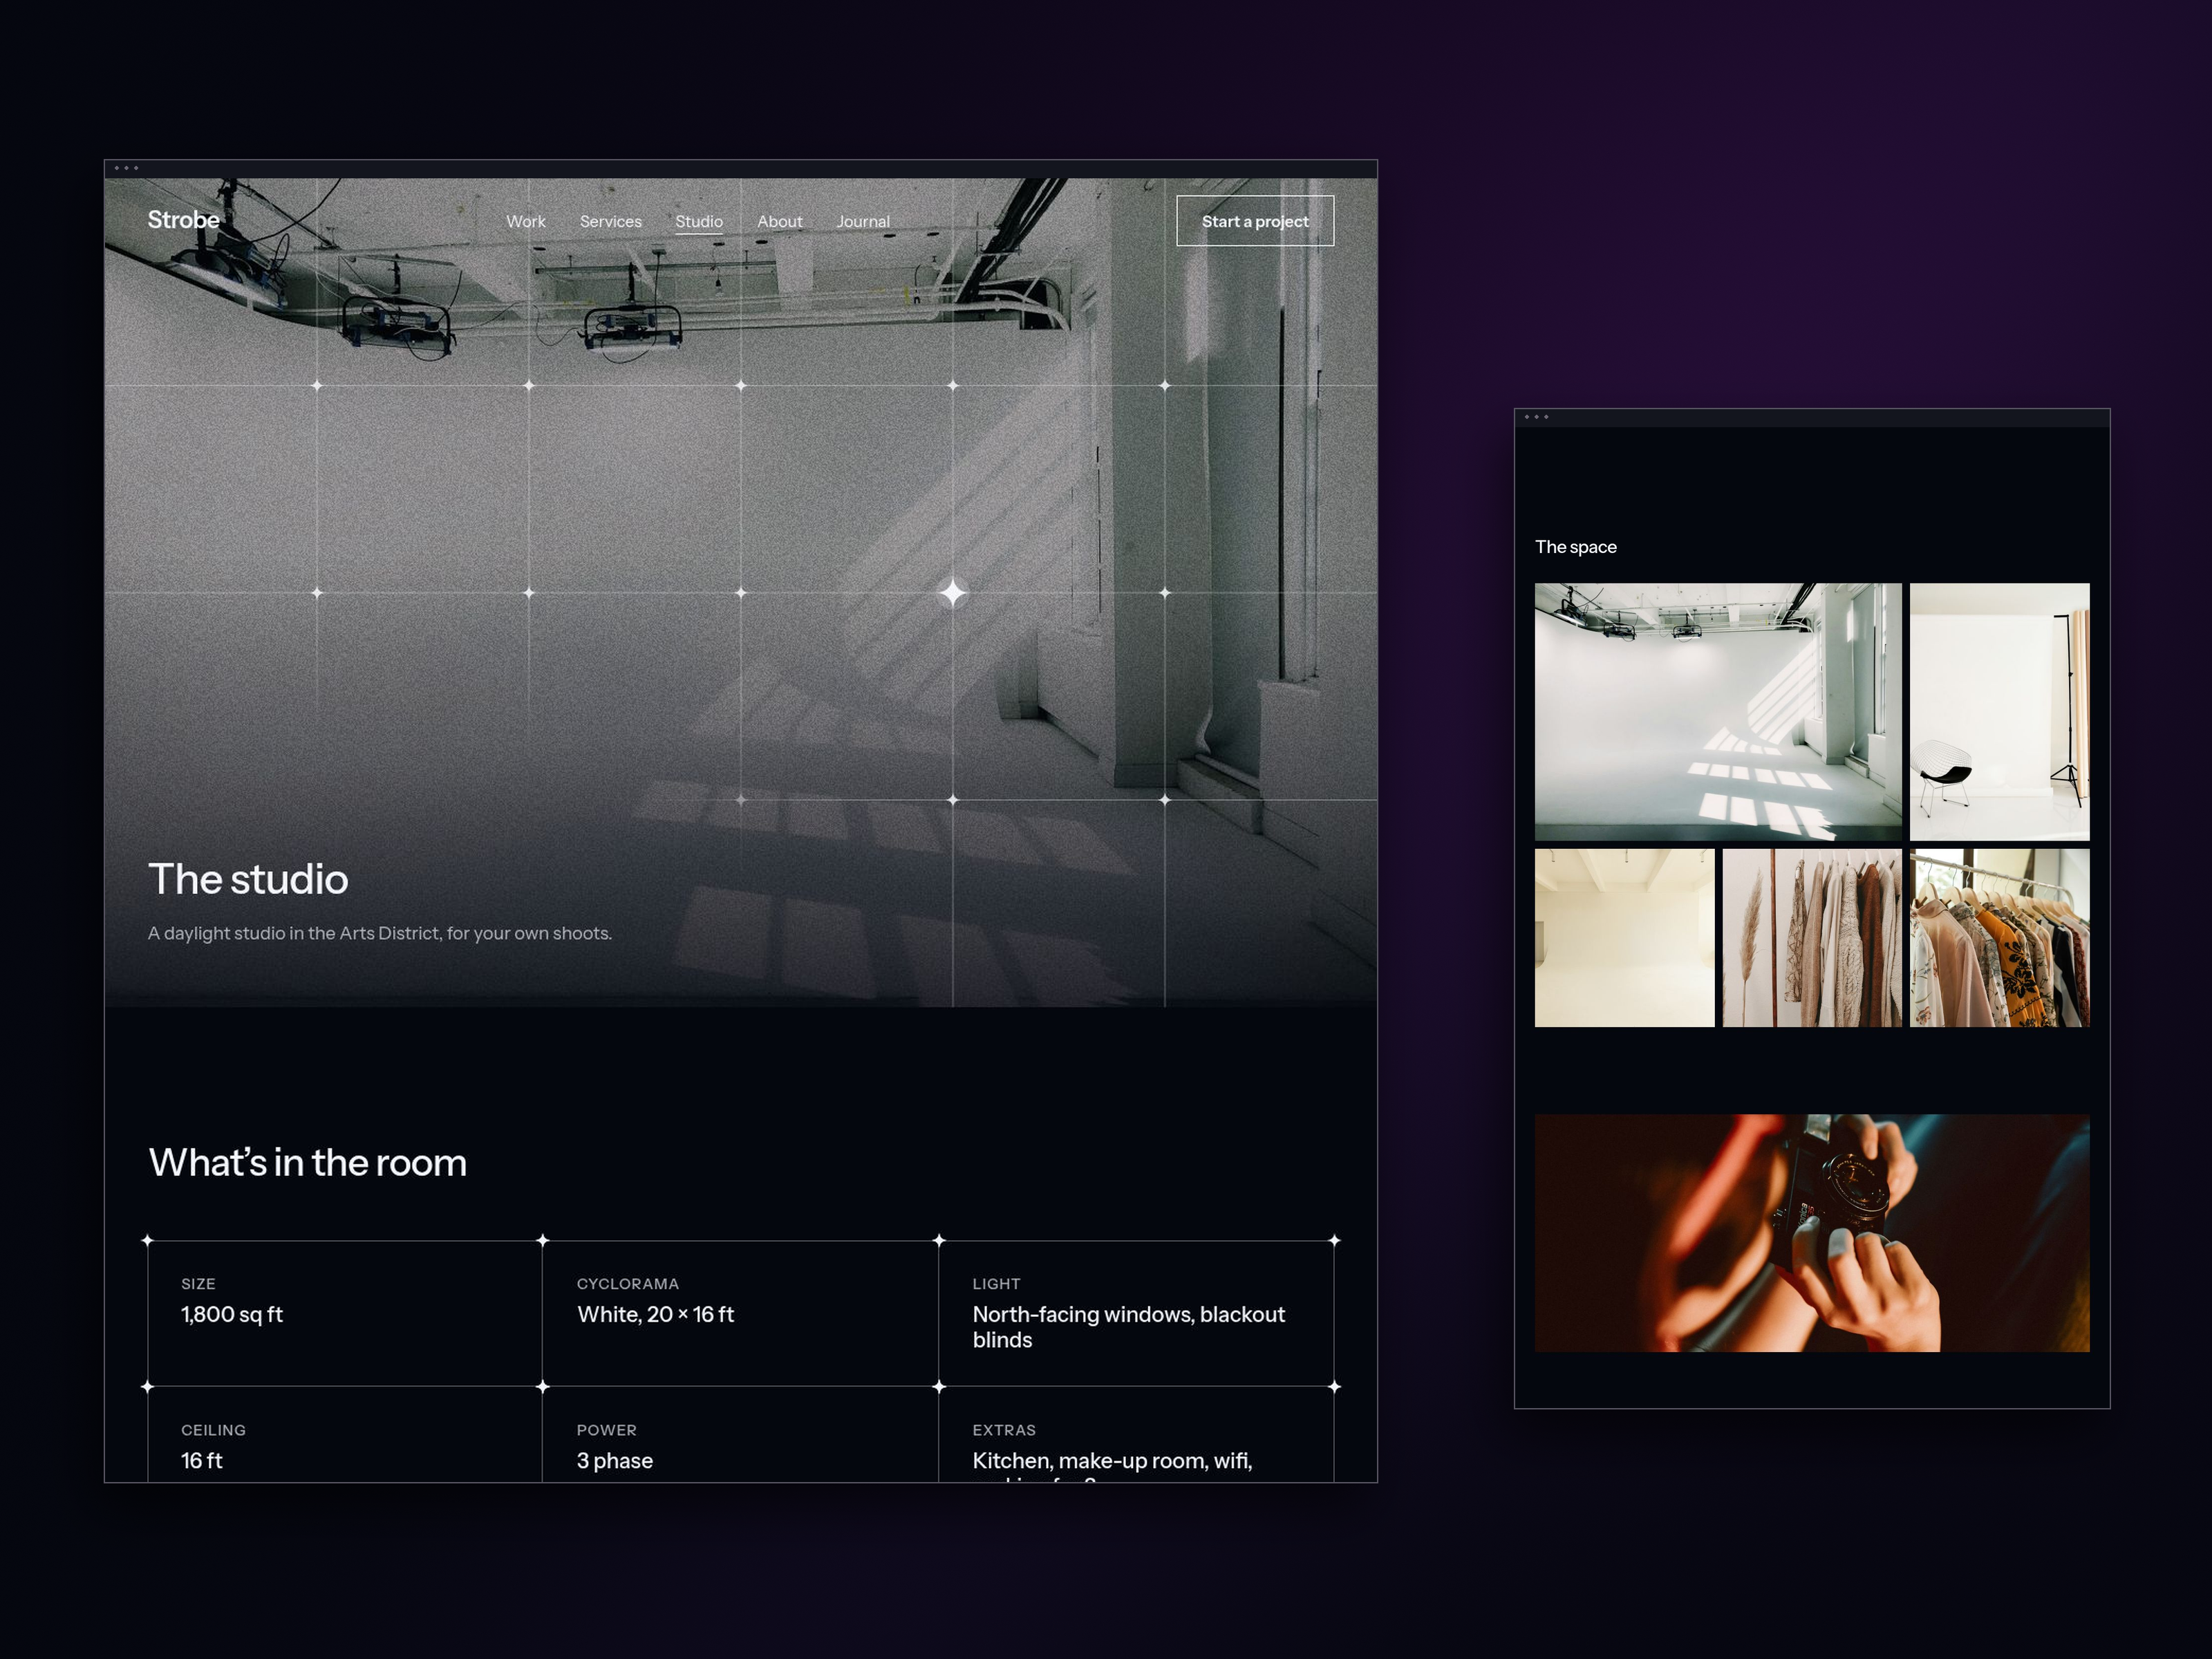The image size is (2212, 1659).
Task: Click The studio hero heading
Action: [x=248, y=879]
